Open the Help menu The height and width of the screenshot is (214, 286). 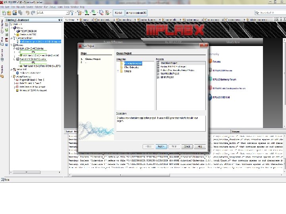click(x=82, y=7)
